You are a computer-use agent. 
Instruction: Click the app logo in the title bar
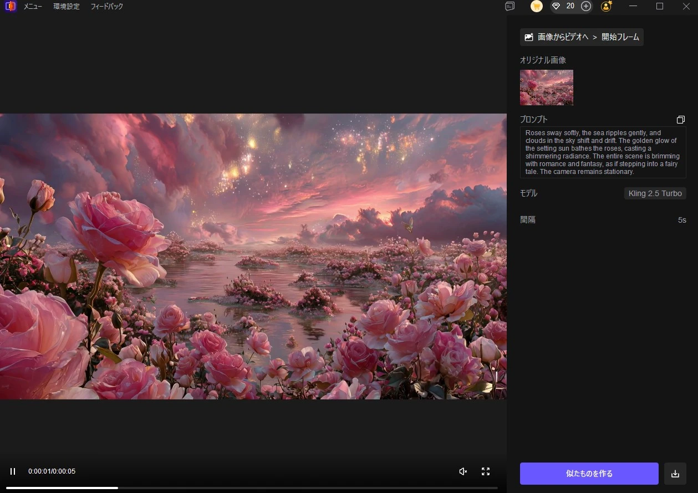pos(10,6)
